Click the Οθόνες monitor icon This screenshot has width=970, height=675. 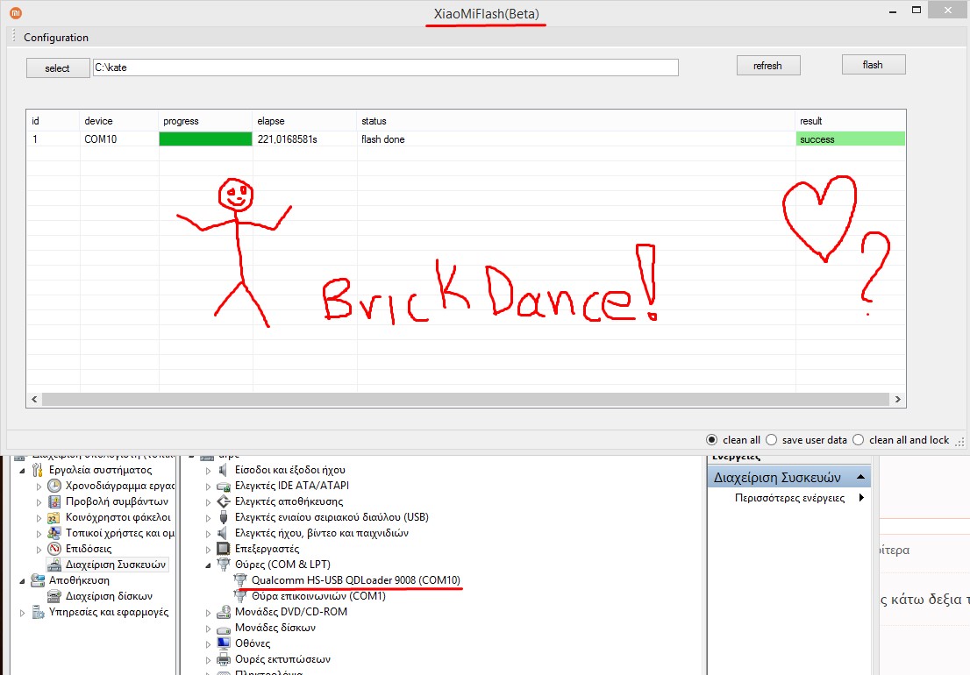pos(223,643)
